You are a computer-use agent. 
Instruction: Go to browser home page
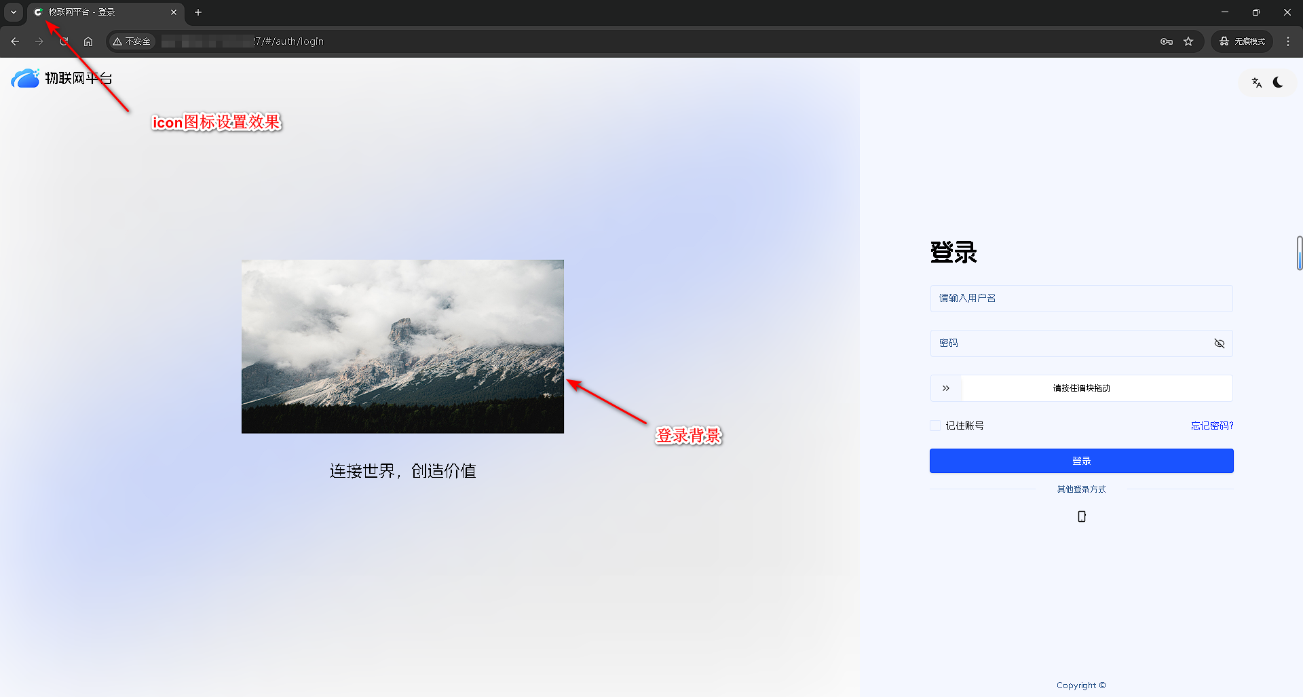coord(88,41)
